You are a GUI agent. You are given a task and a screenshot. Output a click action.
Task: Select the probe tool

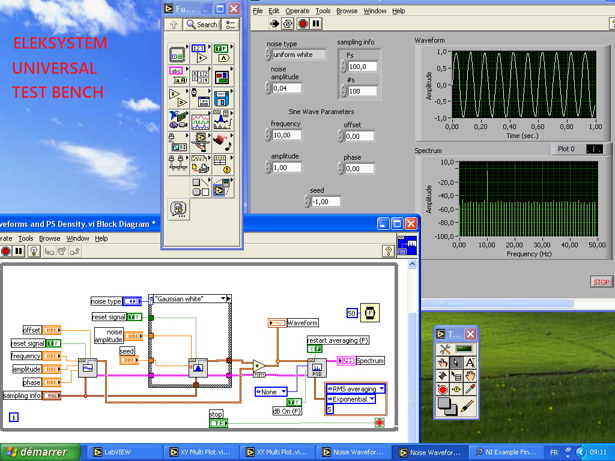[x=456, y=390]
